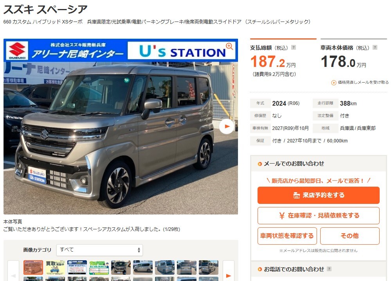Open help icon beside お電話でのお問い合わせ
Image resolution: width=391 pixels, height=281 pixels.
329,269
